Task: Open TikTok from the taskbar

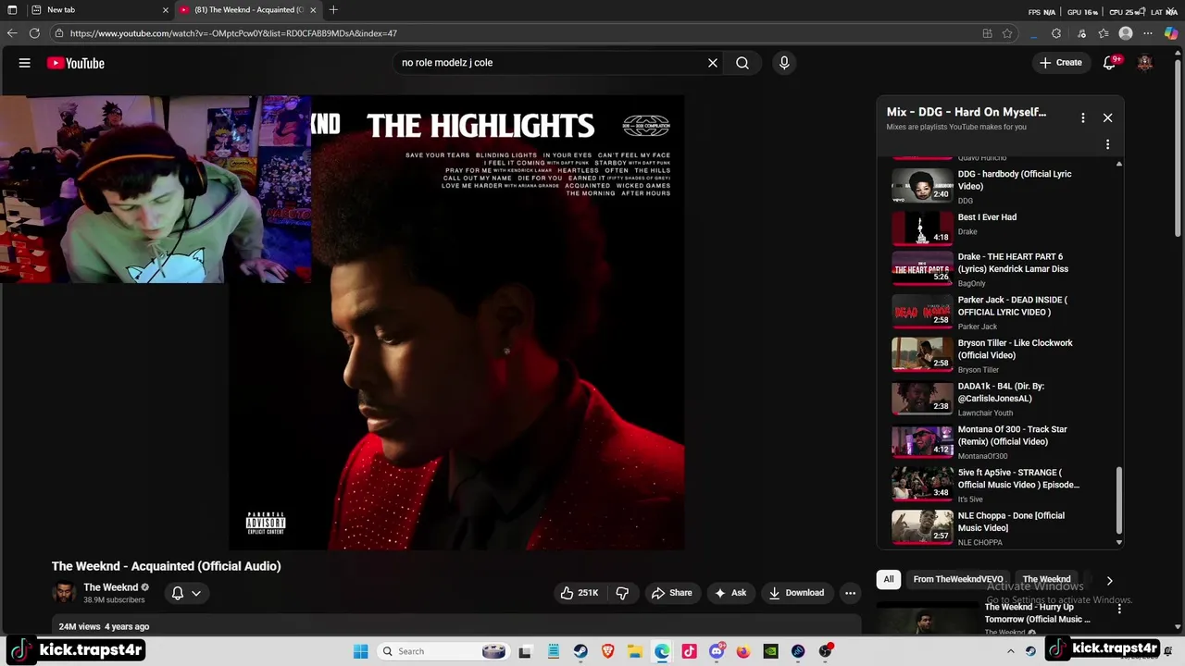Action: coord(689,651)
